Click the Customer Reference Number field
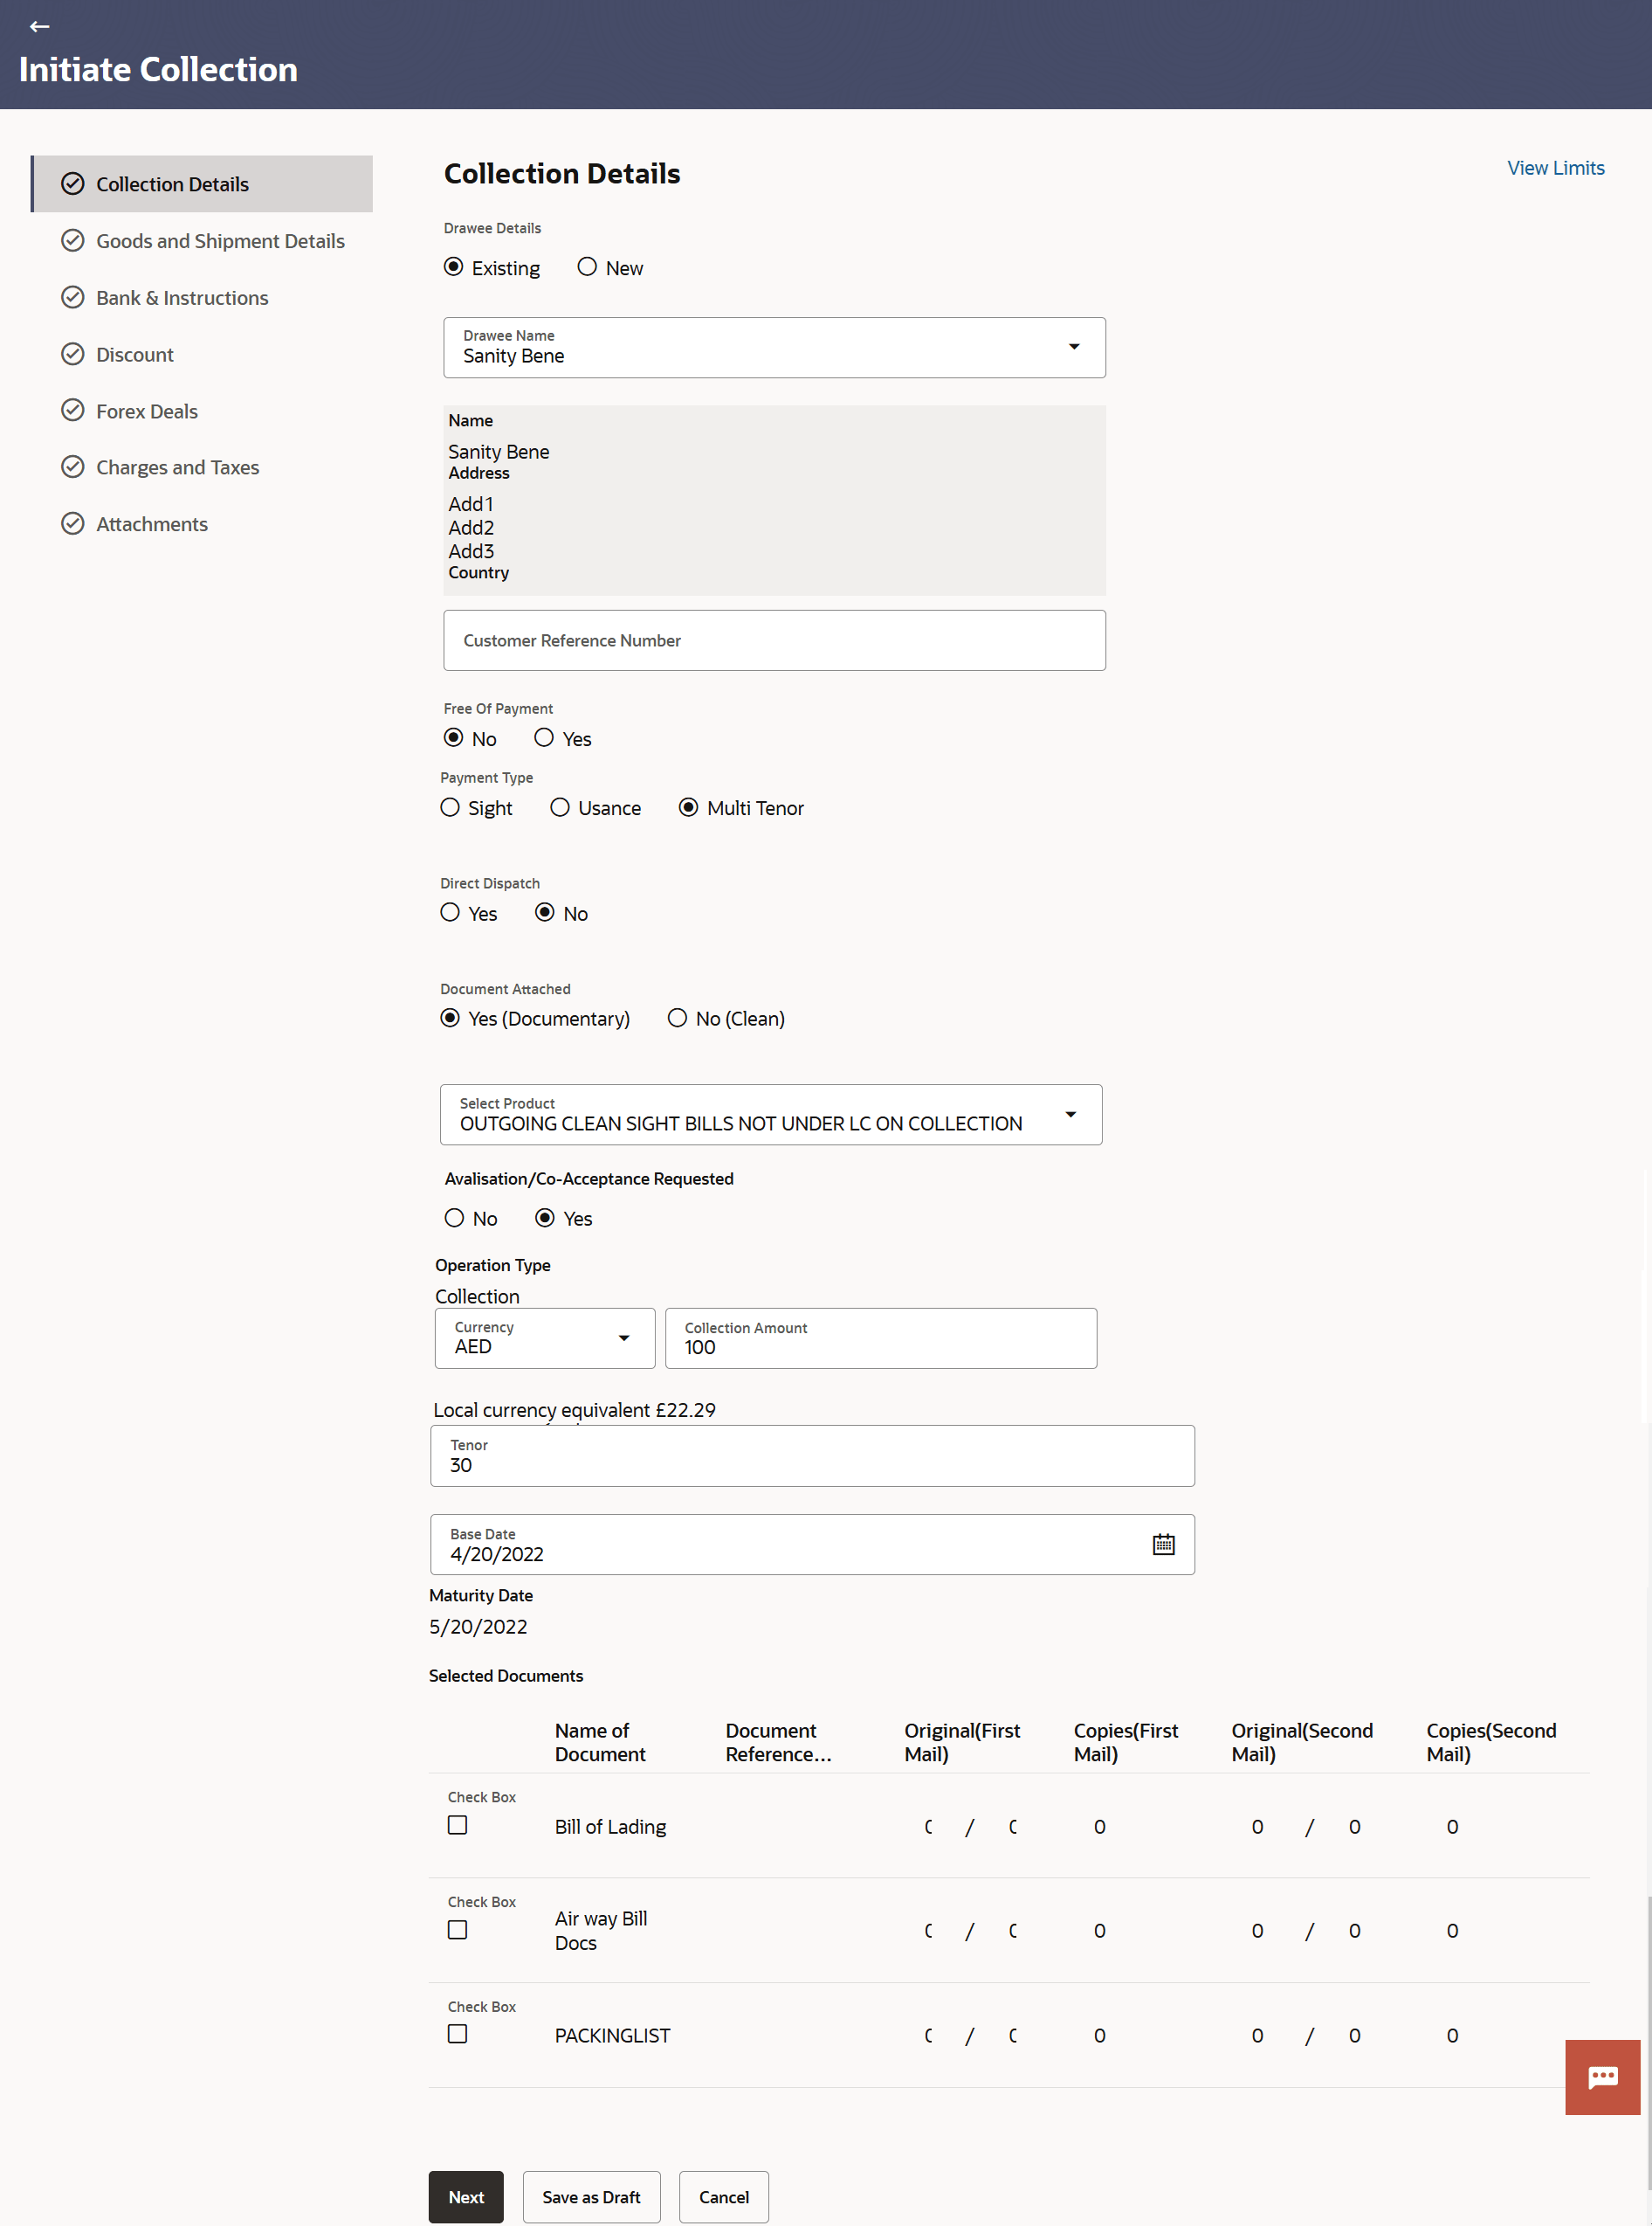 [774, 640]
